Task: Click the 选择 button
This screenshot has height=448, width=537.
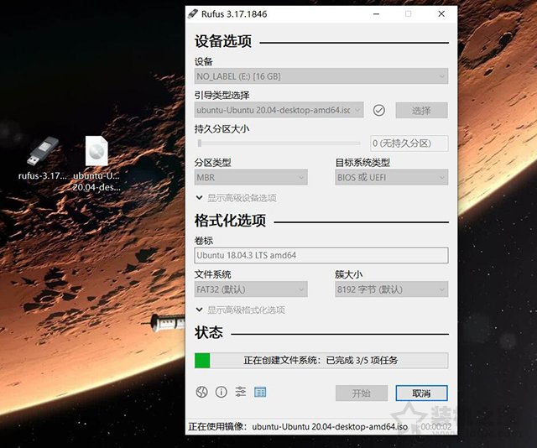Action: tap(421, 110)
